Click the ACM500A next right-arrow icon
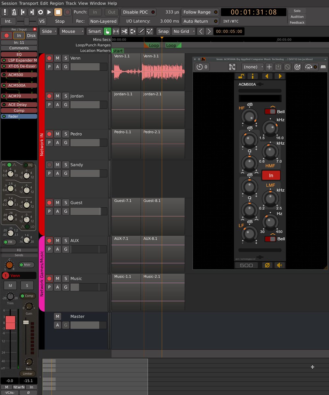Viewport: 329px width, 395px height. click(280, 76)
